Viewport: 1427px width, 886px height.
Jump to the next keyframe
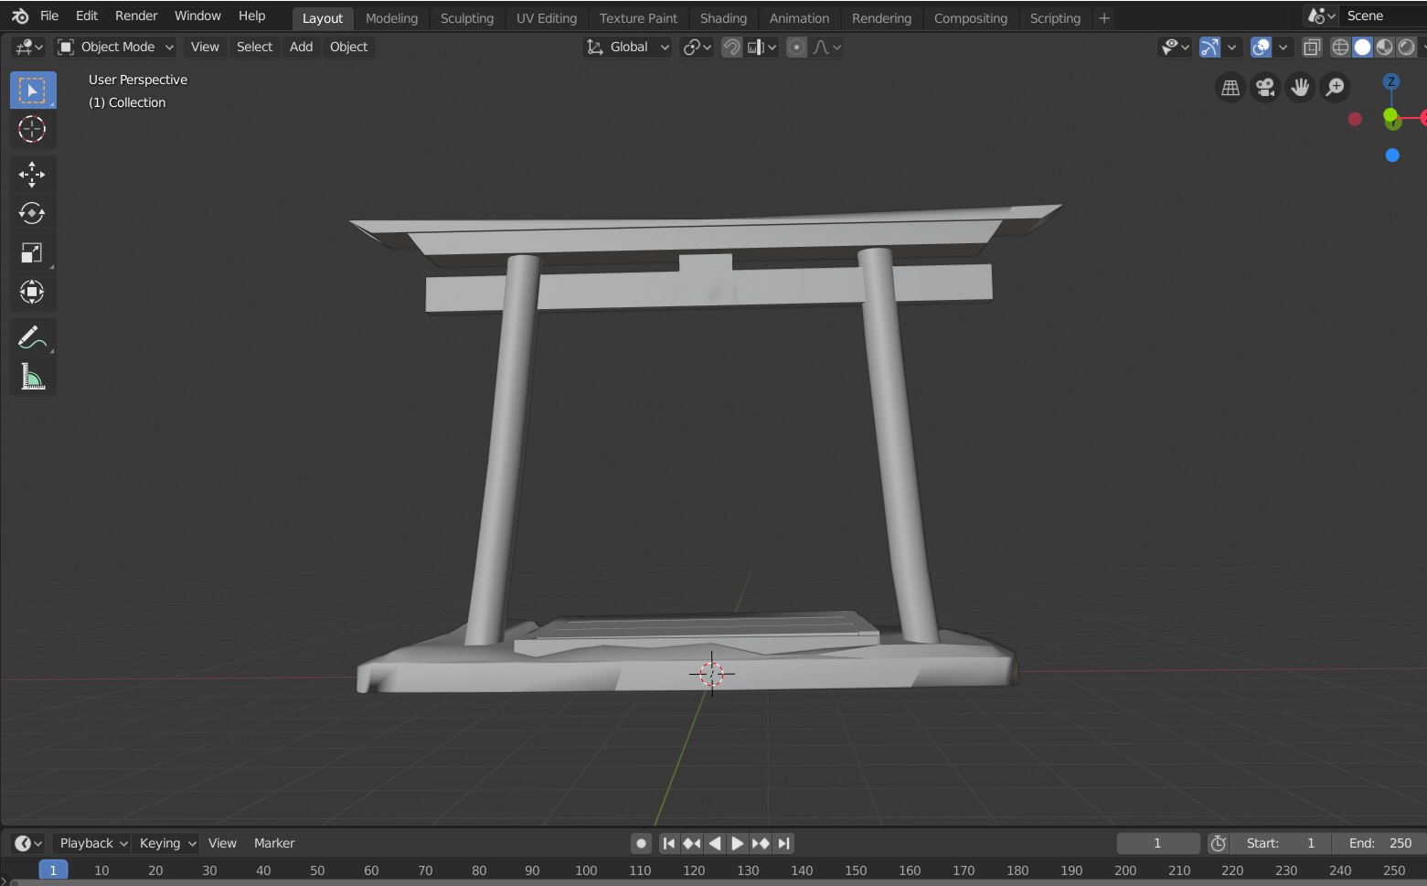761,843
